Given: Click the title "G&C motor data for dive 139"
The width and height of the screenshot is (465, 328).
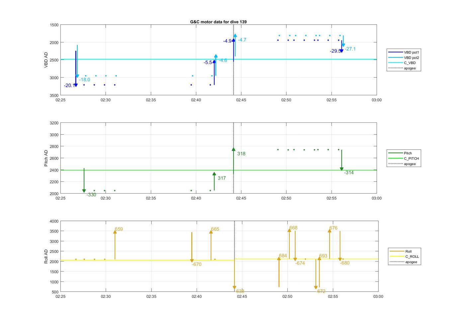Looking at the screenshot, I should [x=218, y=22].
